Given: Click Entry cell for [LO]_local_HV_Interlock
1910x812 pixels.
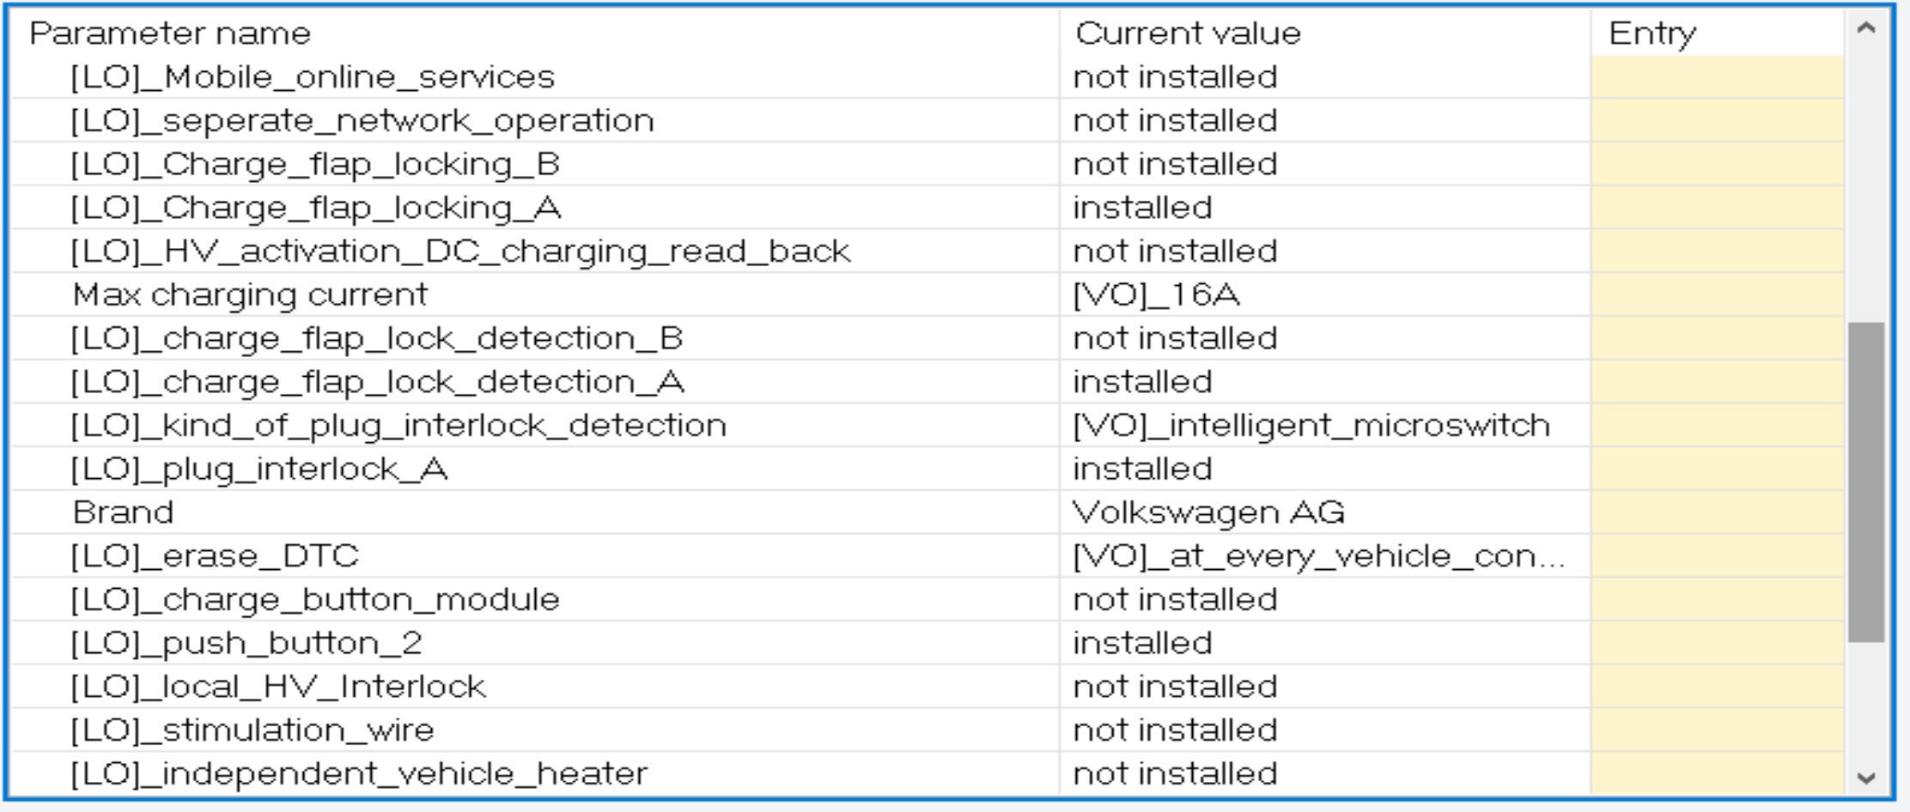Looking at the screenshot, I should 1717,687.
